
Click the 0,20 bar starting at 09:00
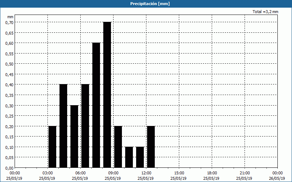click(x=118, y=147)
